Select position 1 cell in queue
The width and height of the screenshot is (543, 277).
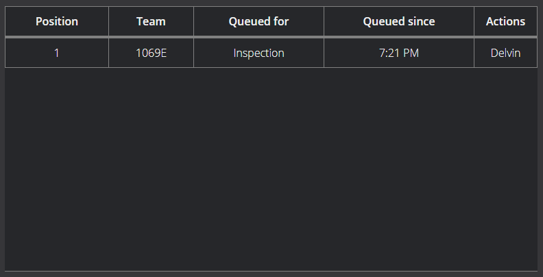click(x=57, y=53)
